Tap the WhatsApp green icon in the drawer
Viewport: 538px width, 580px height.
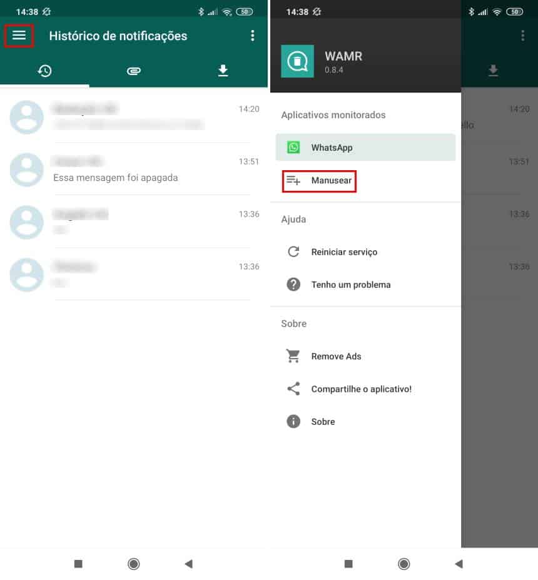[x=293, y=147]
